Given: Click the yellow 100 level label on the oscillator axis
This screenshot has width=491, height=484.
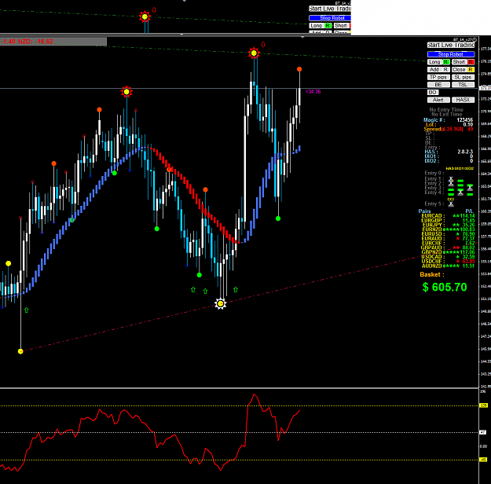Looking at the screenshot, I should coord(483,405).
